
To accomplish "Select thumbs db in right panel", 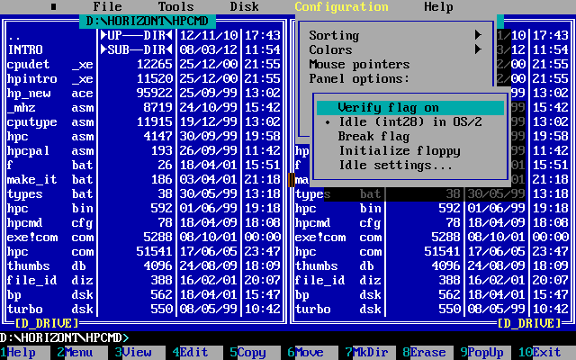I will pyautogui.click(x=432, y=266).
